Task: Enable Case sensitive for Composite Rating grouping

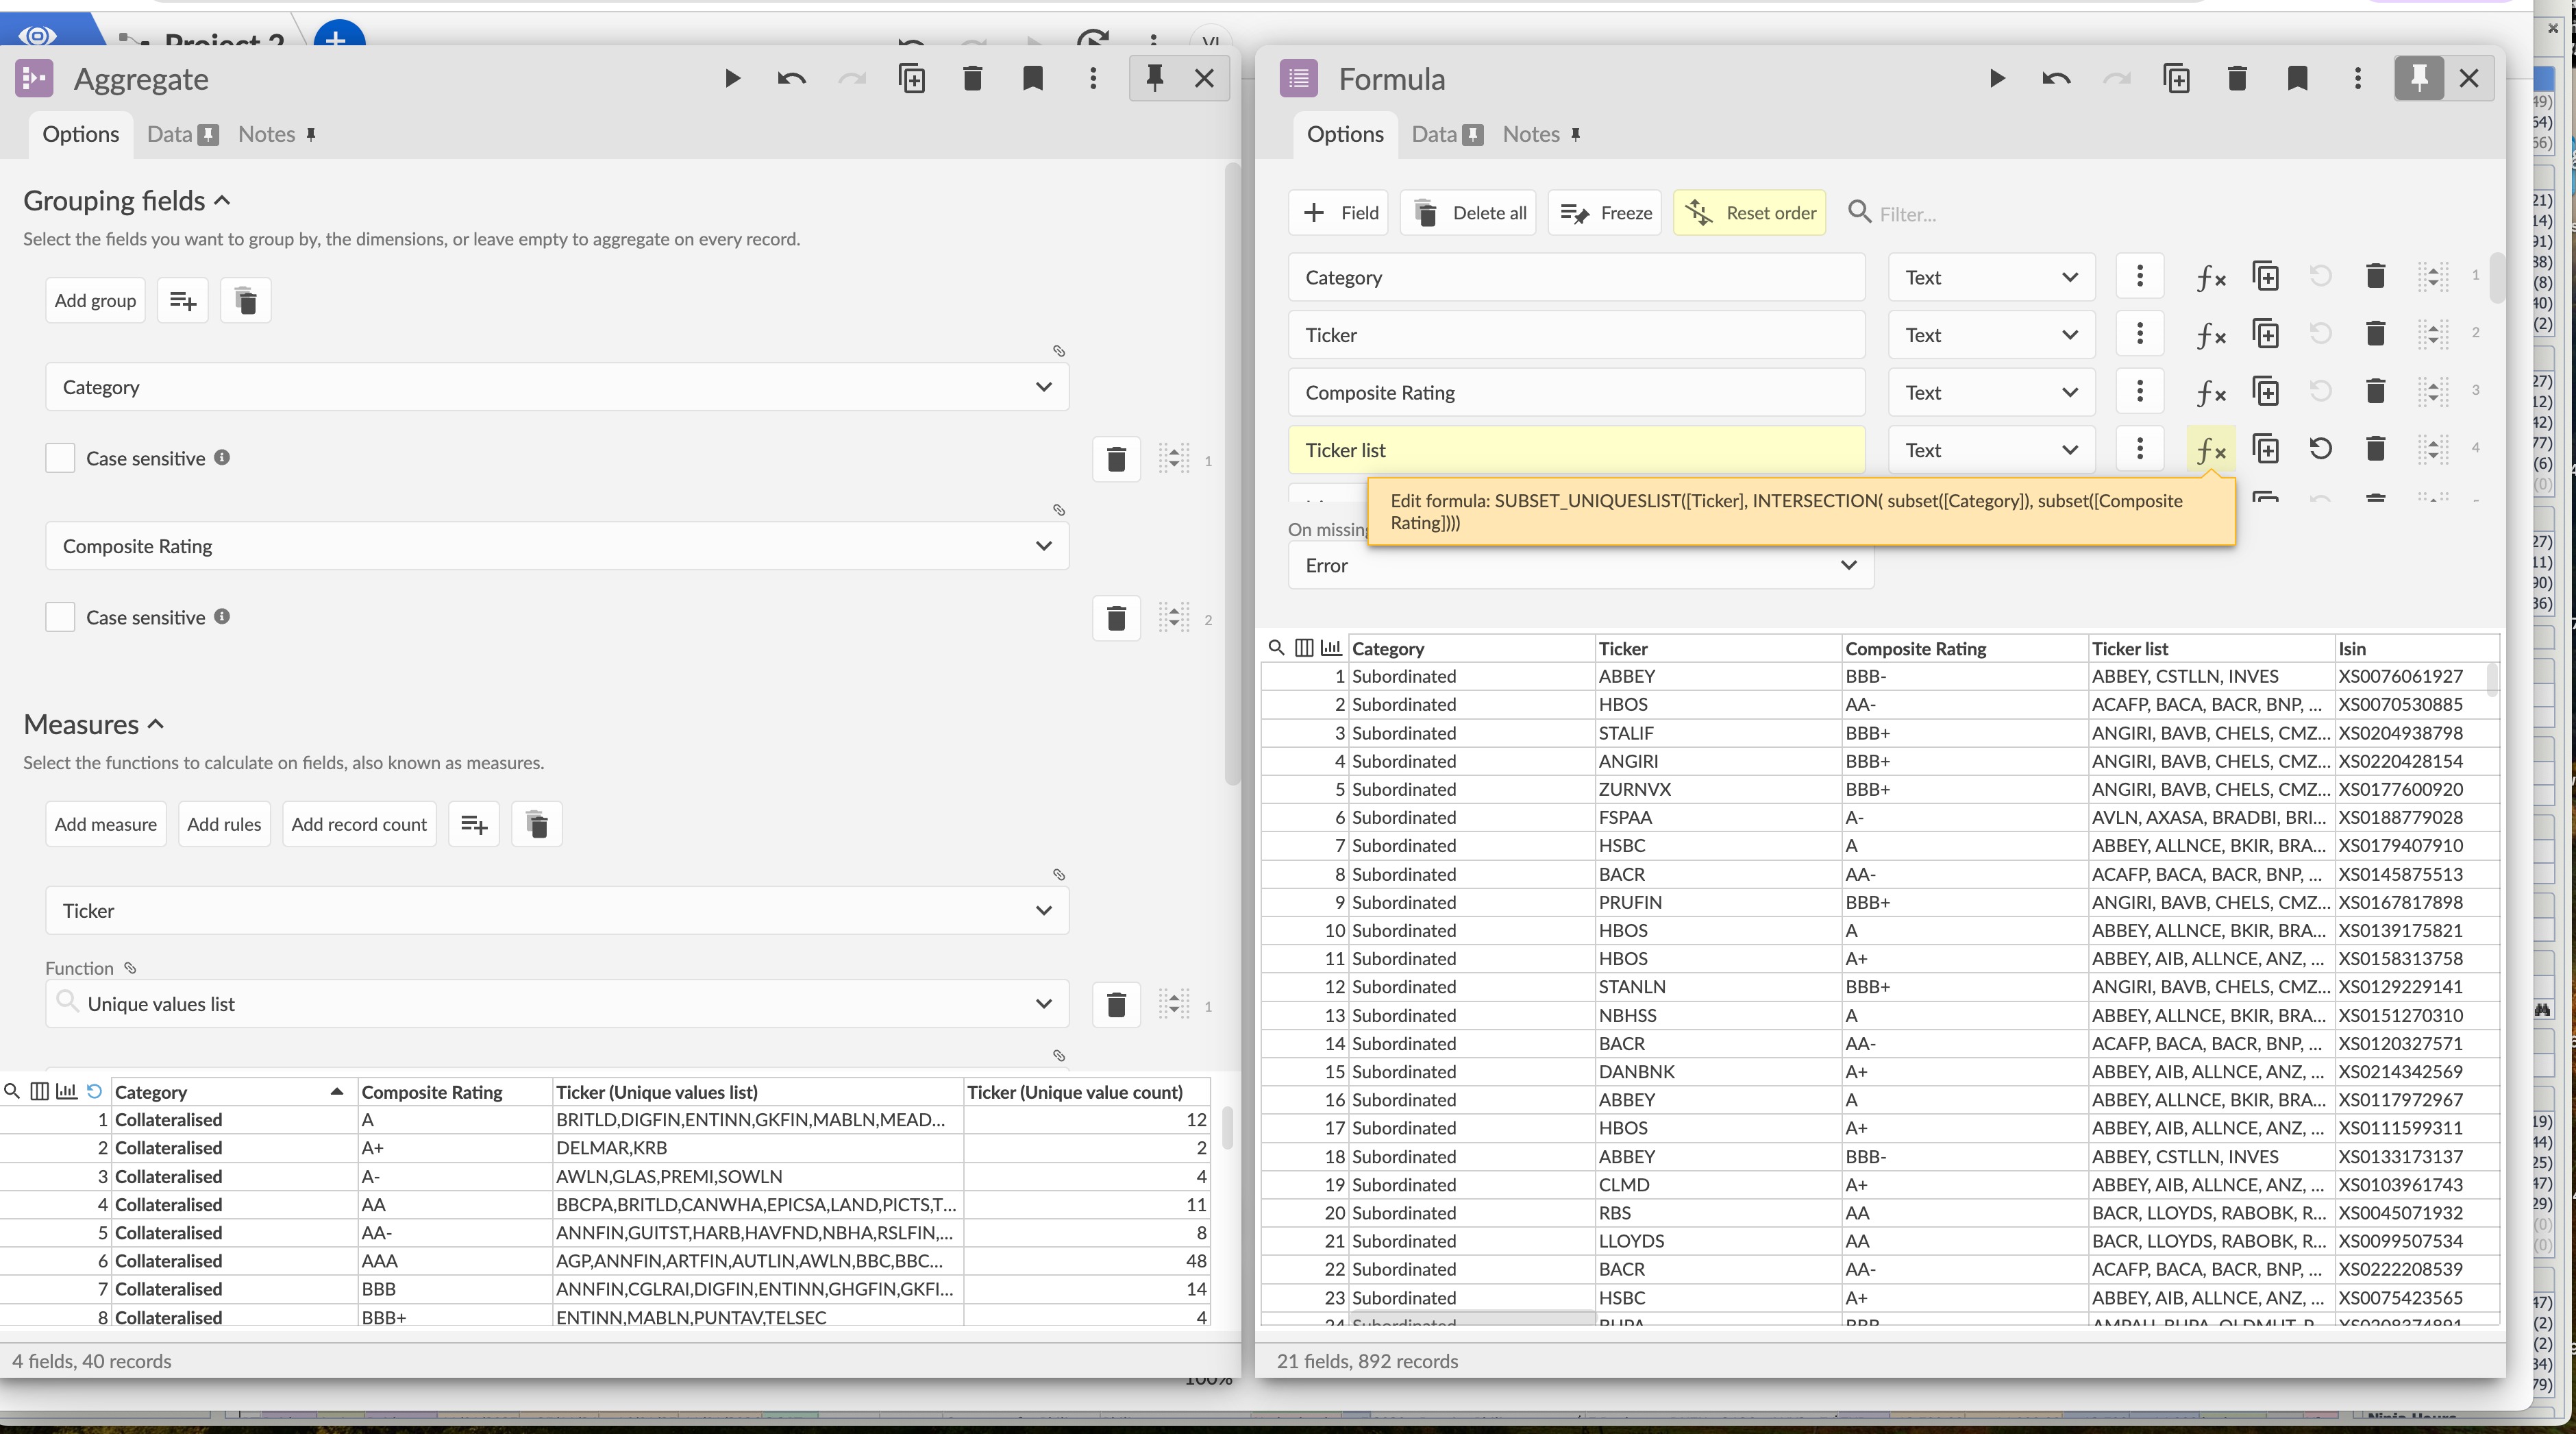Action: (60, 618)
